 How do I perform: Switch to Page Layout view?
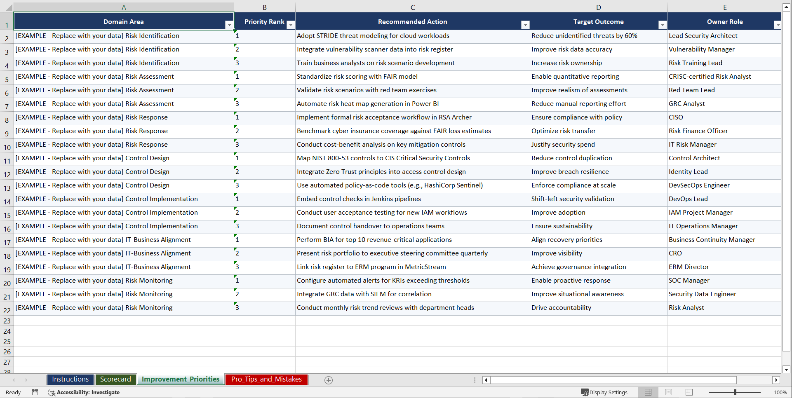pyautogui.click(x=668, y=392)
